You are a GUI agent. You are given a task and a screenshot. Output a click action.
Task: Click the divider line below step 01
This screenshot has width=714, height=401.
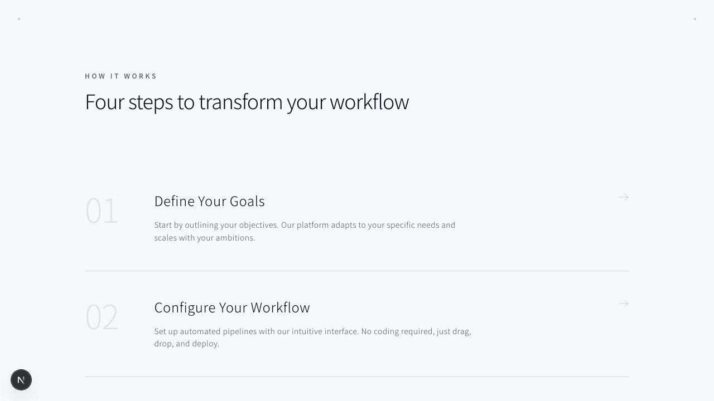click(x=357, y=271)
